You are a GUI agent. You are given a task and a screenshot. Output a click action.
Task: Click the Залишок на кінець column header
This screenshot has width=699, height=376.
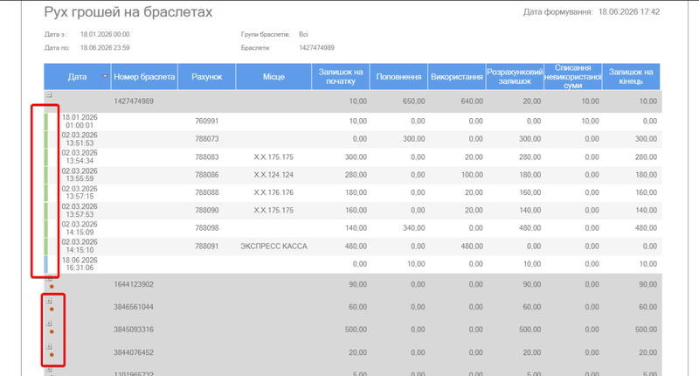[x=631, y=77]
